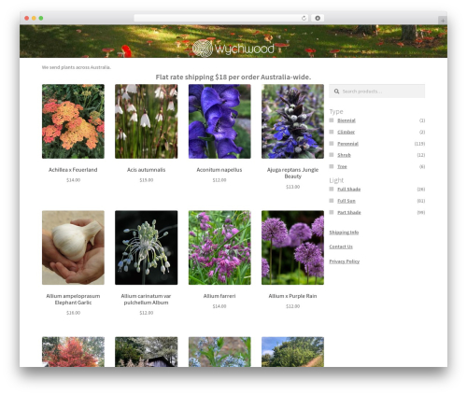Click the 'We send plants across Australia.' text
The image size is (467, 395).
77,67
